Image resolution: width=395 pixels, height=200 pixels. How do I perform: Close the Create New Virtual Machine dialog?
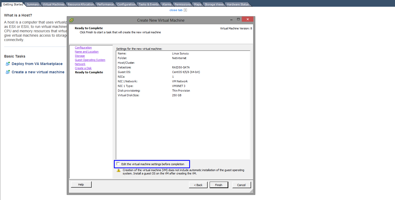point(247,19)
